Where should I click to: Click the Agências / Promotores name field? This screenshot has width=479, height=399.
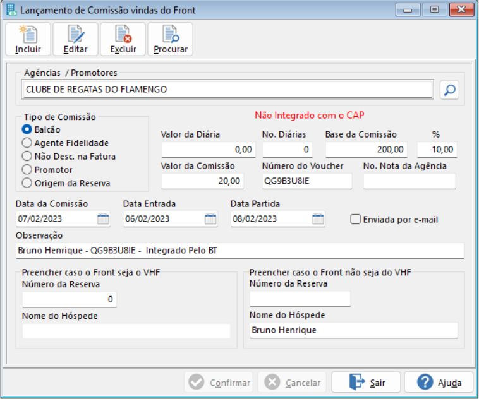(x=228, y=90)
